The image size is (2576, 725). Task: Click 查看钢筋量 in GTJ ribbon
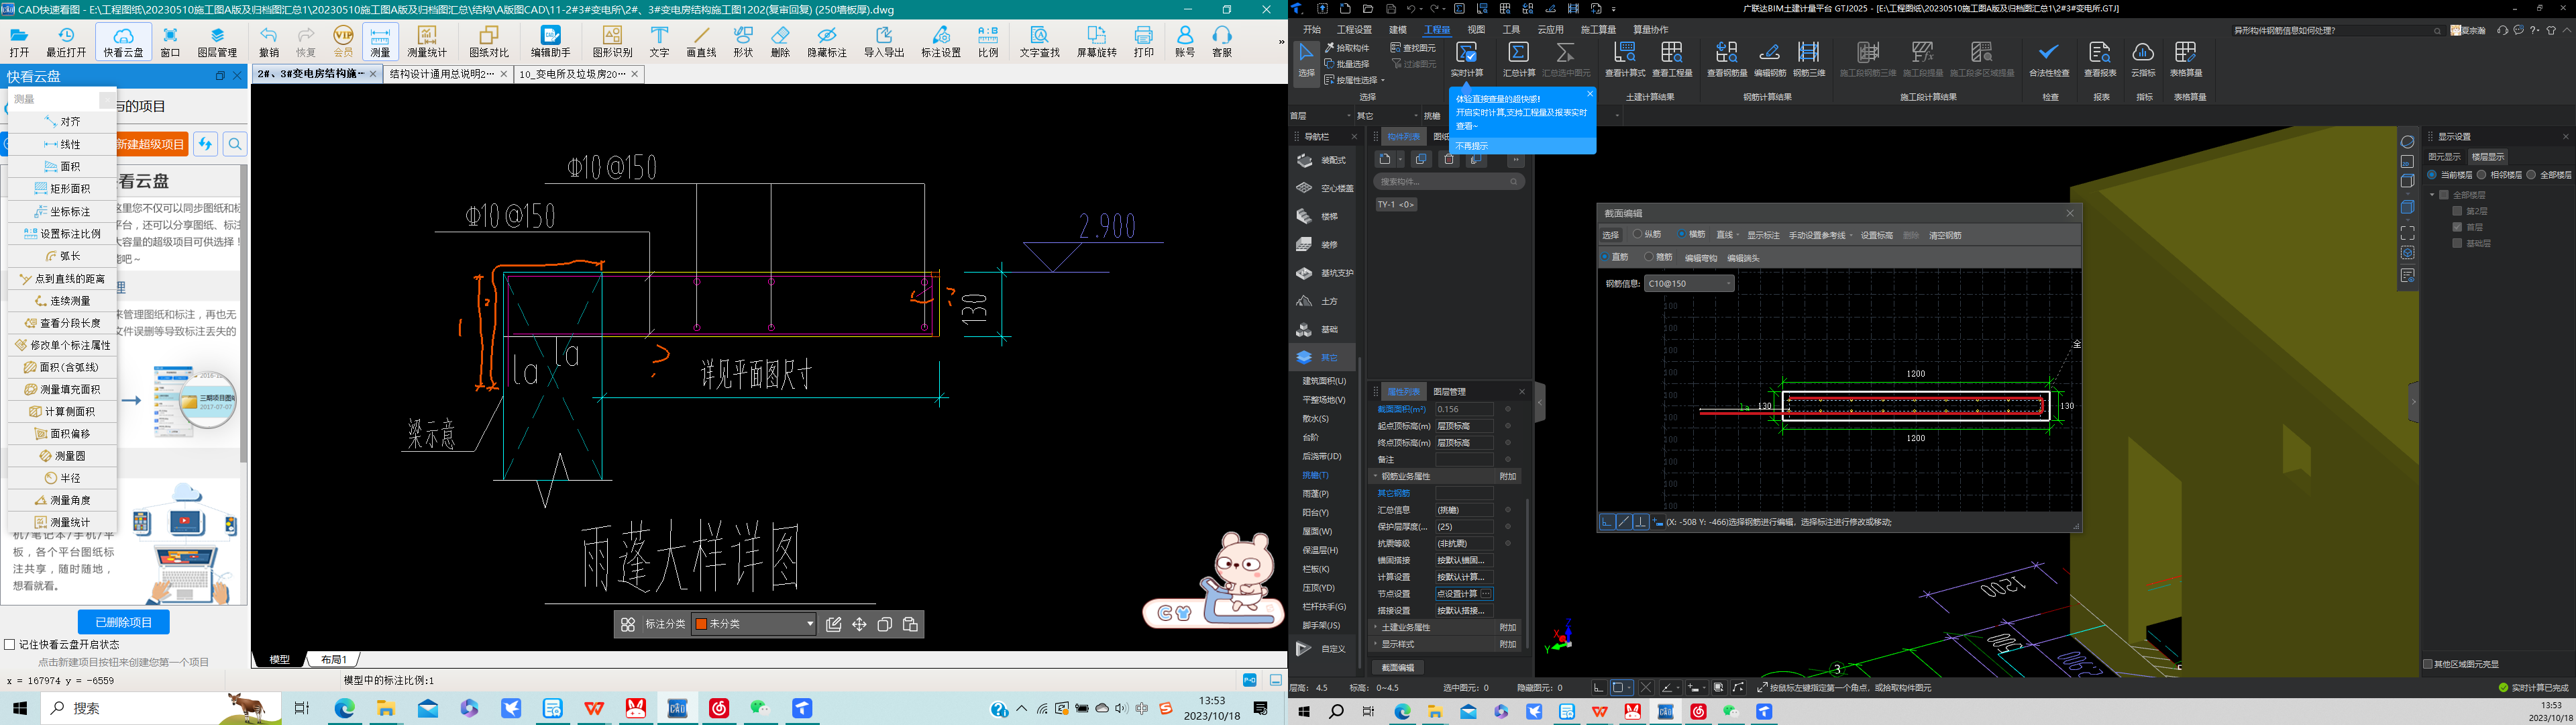tap(1727, 59)
